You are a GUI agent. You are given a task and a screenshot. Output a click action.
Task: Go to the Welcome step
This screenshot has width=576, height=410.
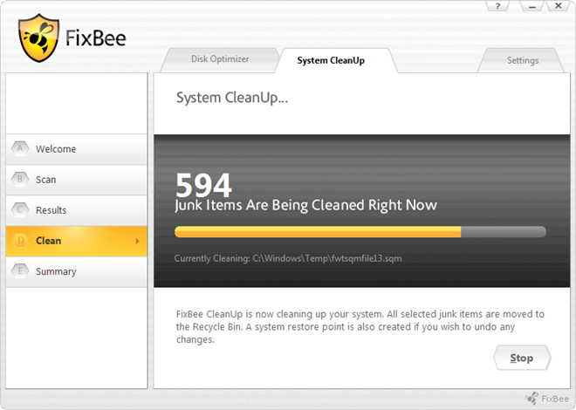point(77,149)
